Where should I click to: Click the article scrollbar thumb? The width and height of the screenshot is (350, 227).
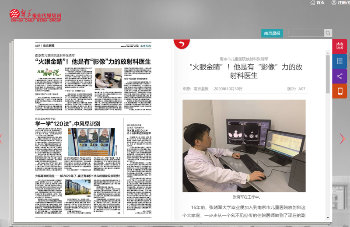point(328,74)
